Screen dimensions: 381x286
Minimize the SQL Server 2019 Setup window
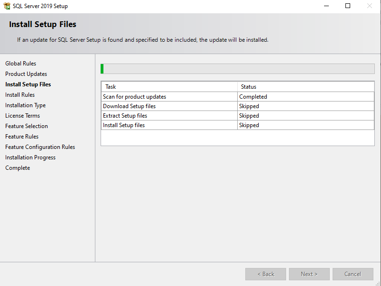(326, 6)
